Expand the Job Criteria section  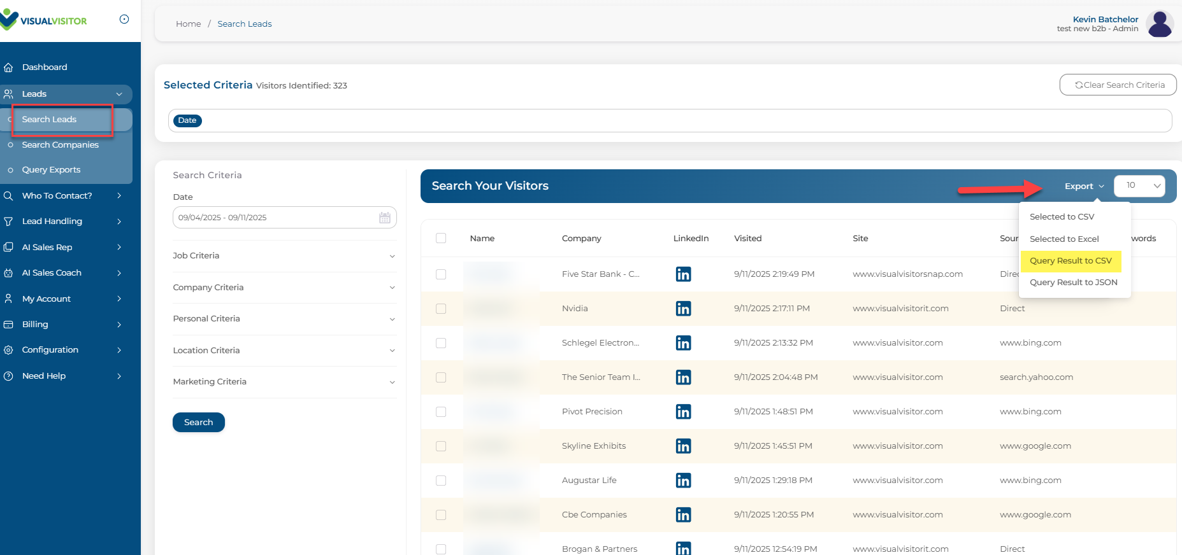[x=284, y=256]
